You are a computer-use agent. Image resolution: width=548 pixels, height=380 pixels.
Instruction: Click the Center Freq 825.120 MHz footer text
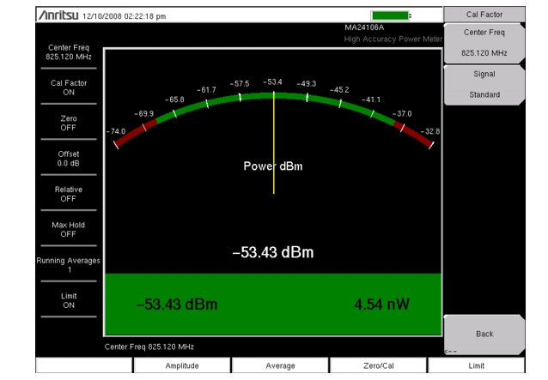click(149, 347)
